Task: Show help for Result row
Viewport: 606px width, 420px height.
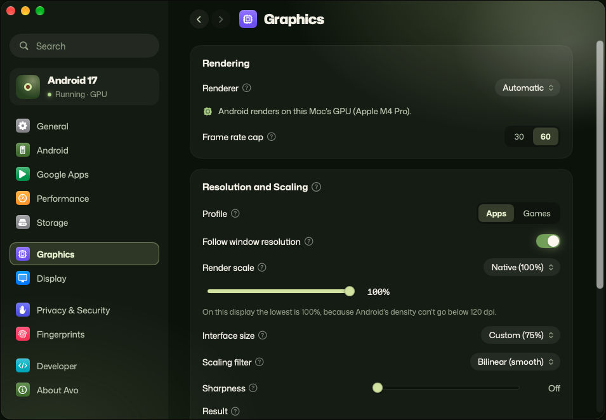Action: pos(235,411)
